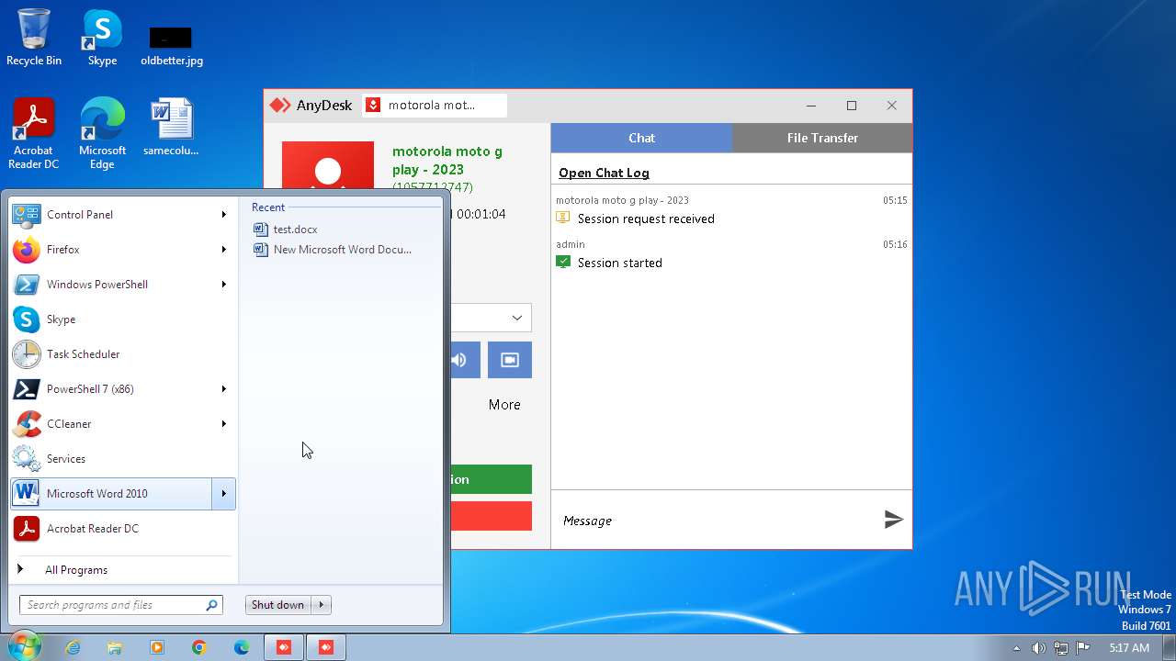Expand the Windows PowerShell jump list arrow
1176x661 pixels.
coord(223,285)
